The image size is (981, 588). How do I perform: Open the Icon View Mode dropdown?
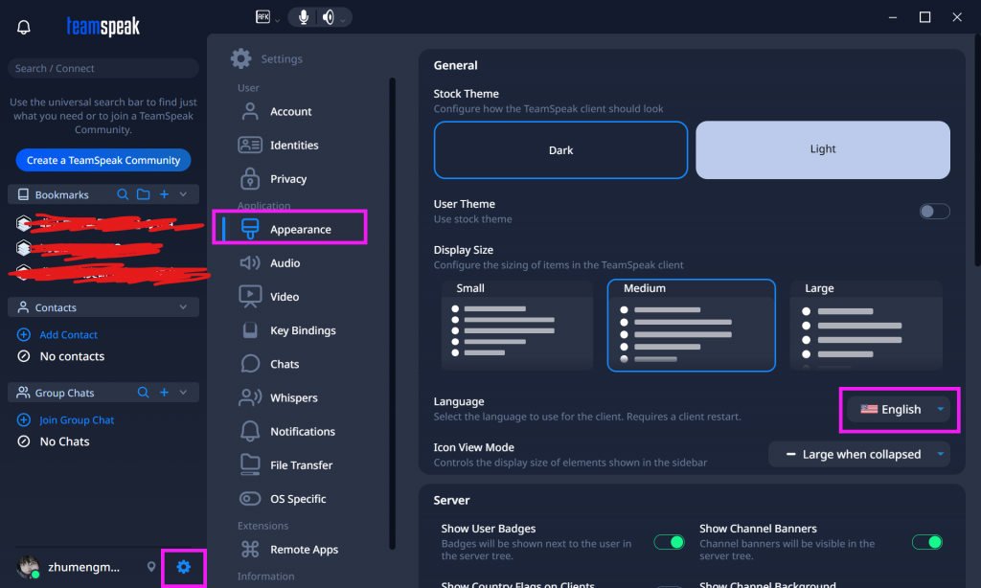pyautogui.click(x=859, y=454)
